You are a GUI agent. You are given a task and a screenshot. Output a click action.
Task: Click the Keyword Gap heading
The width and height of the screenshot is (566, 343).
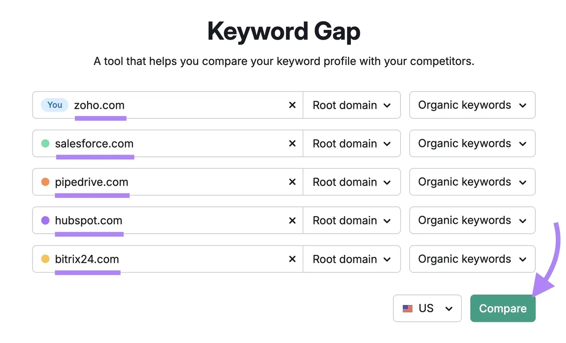click(x=284, y=32)
